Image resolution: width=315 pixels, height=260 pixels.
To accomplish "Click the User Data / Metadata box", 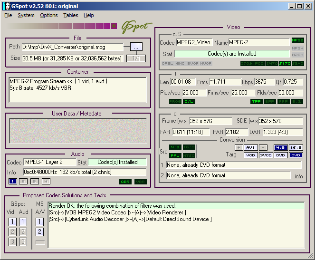I will pos(78,131).
